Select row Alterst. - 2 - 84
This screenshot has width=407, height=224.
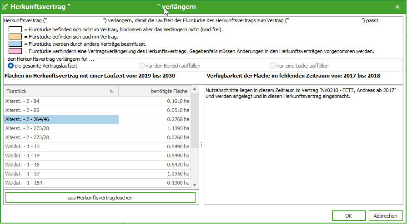click(x=61, y=101)
